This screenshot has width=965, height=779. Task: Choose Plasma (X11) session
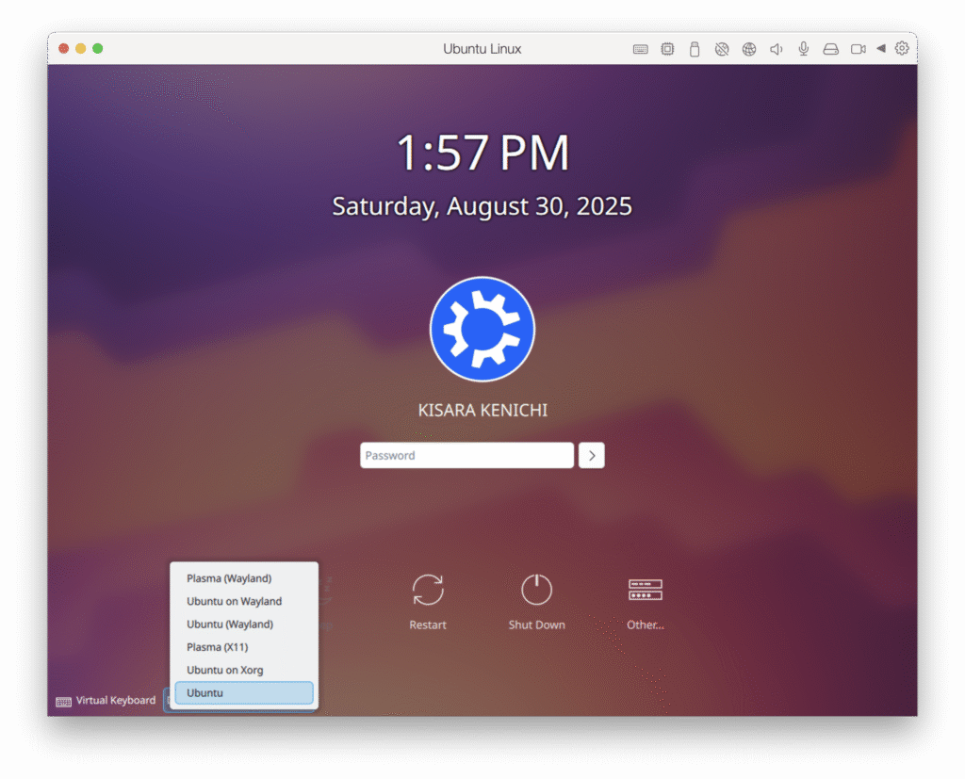244,647
